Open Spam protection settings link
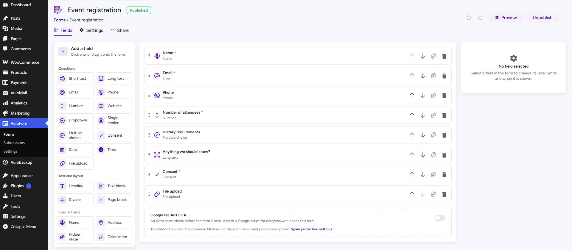 click(311, 229)
